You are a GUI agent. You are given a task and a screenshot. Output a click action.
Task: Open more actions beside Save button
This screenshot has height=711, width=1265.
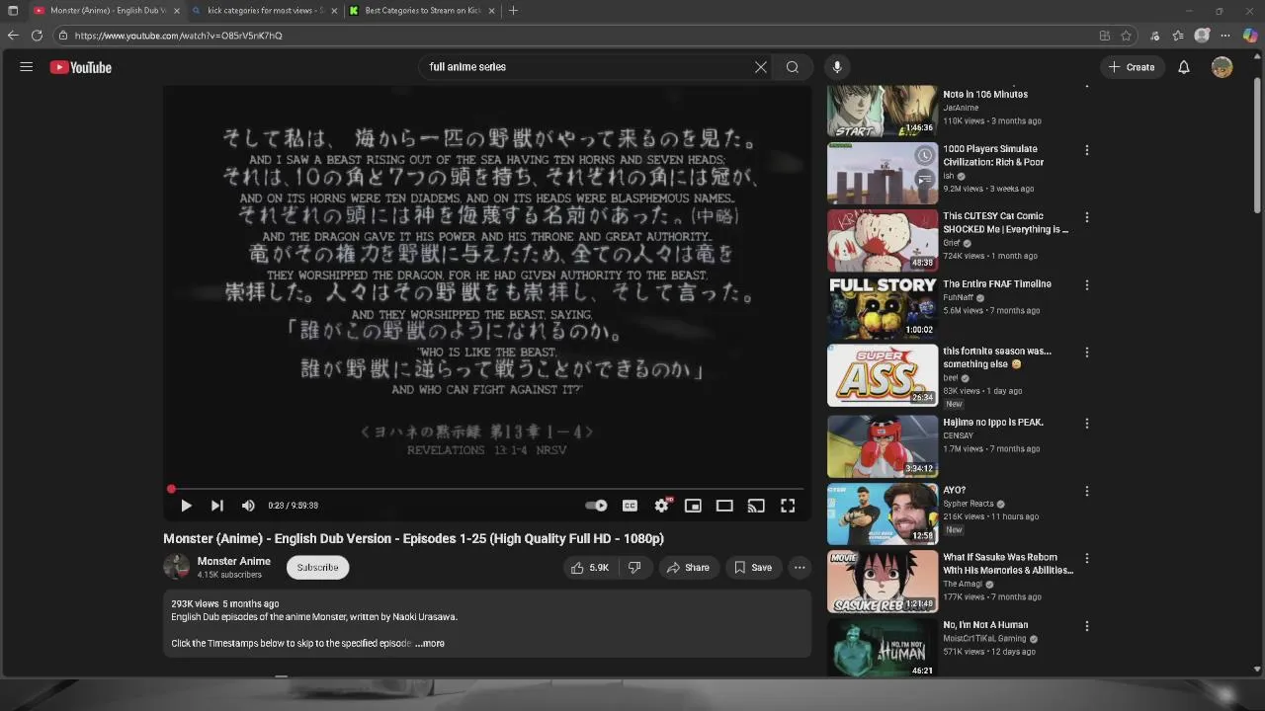click(800, 568)
